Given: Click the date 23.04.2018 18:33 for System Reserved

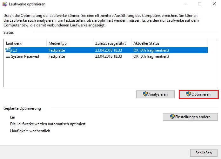Looking at the screenshot, I should coord(109,56).
